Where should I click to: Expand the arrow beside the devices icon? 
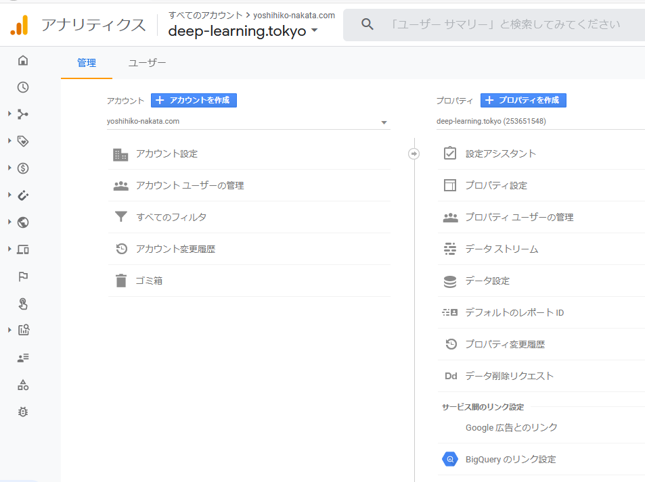(9, 249)
